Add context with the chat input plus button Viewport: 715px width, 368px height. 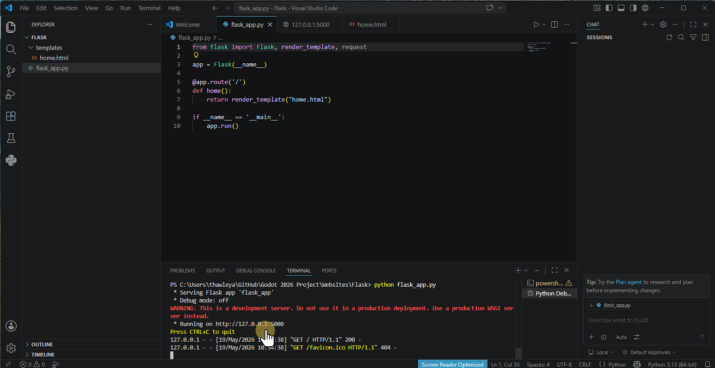tap(591, 337)
